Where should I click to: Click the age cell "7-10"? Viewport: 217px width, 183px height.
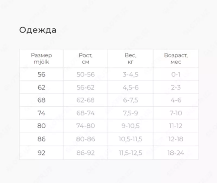(176, 113)
